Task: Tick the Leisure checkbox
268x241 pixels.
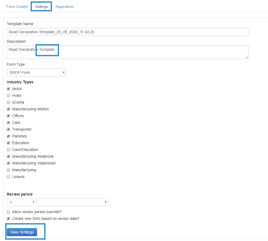Action: pos(8,177)
